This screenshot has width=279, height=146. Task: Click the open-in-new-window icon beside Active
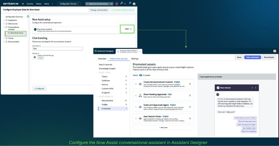click(131, 29)
